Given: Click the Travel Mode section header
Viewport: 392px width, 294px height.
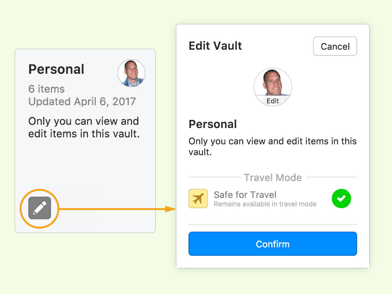Looking at the screenshot, I should coord(273,177).
